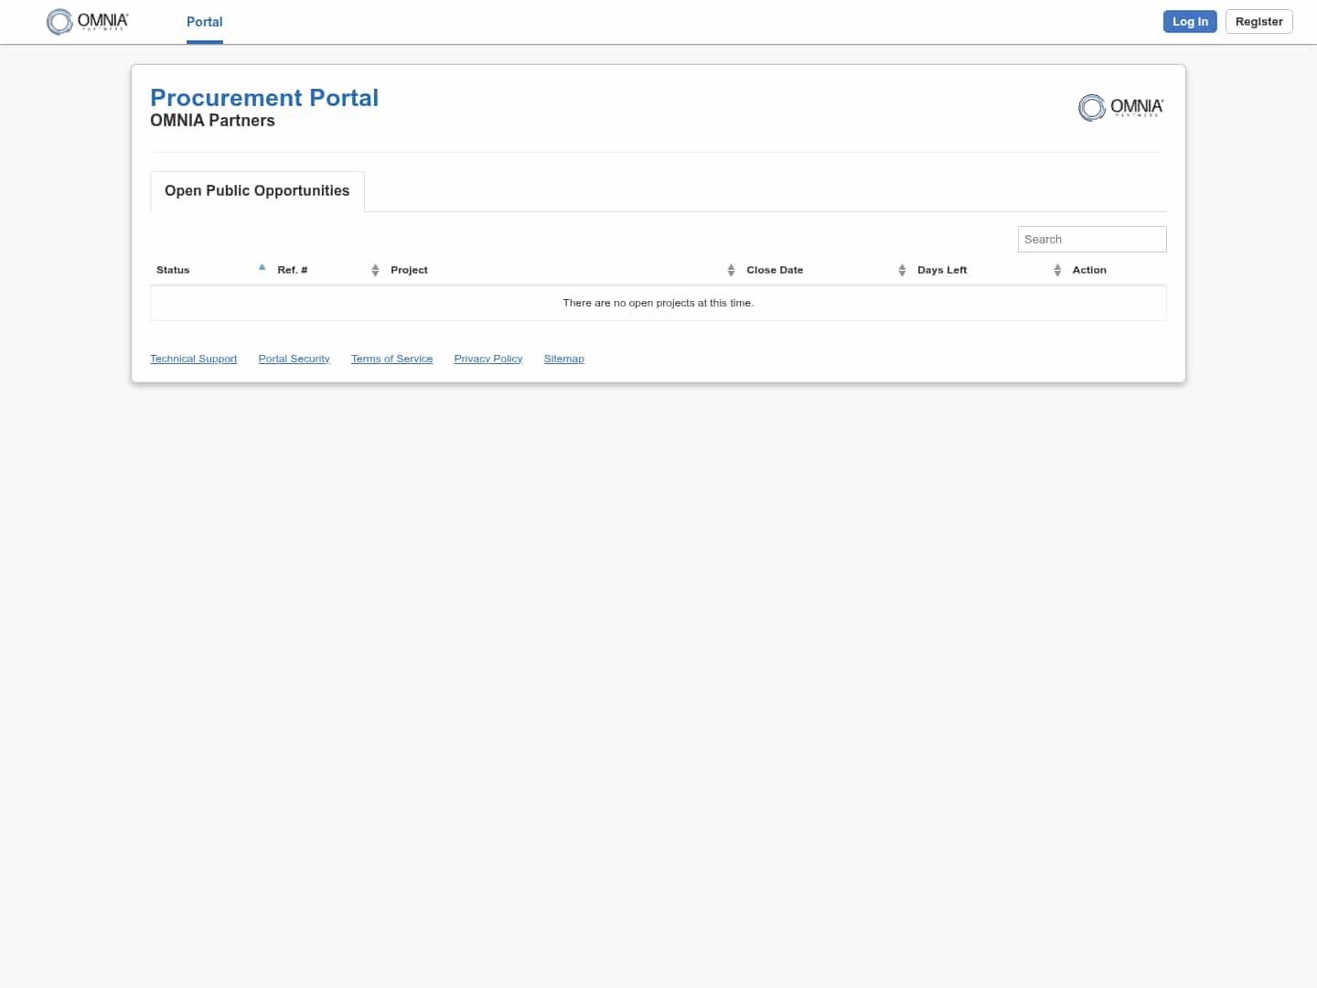Click the Project column header
This screenshot has height=988, width=1317.
pos(562,270)
